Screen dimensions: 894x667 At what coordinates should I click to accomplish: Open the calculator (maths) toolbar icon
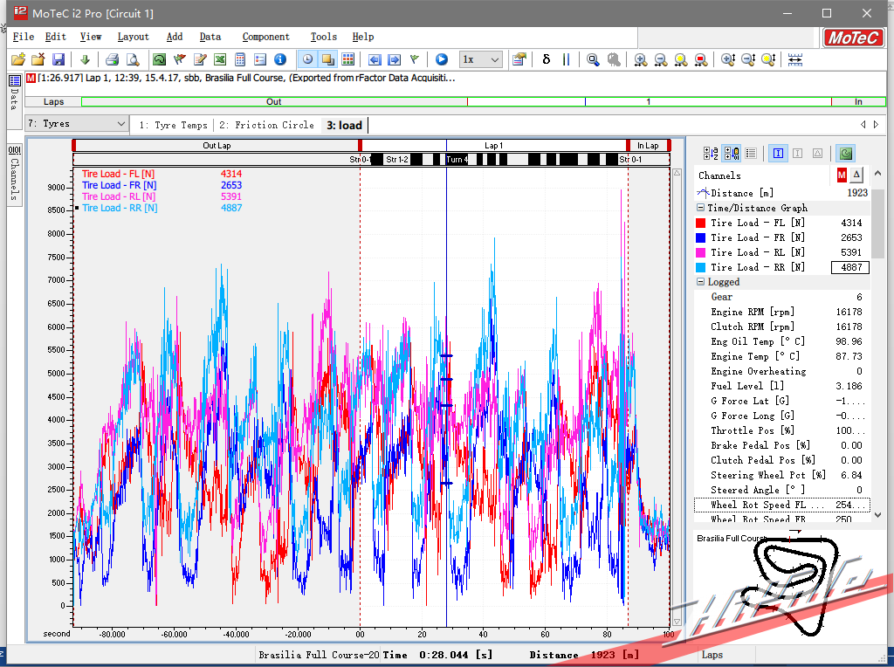tap(240, 59)
